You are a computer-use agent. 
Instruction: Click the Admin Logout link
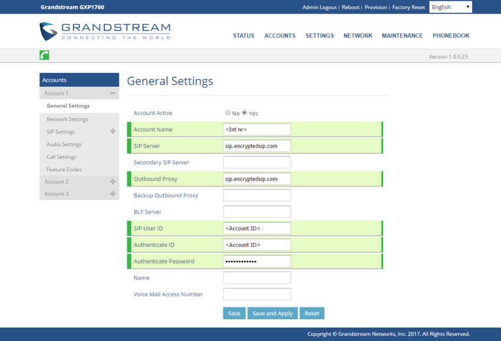[319, 7]
